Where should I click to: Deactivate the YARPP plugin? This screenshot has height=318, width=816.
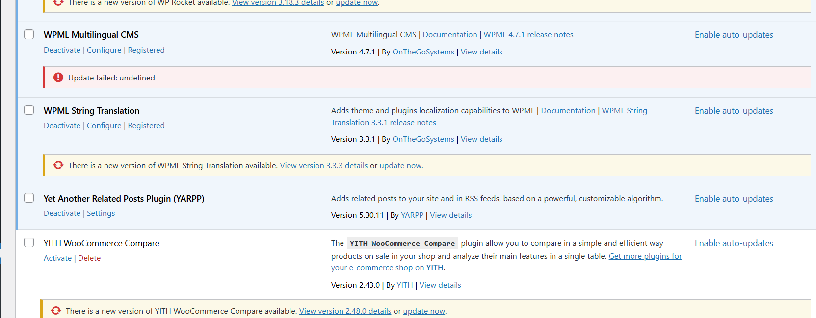[62, 213]
